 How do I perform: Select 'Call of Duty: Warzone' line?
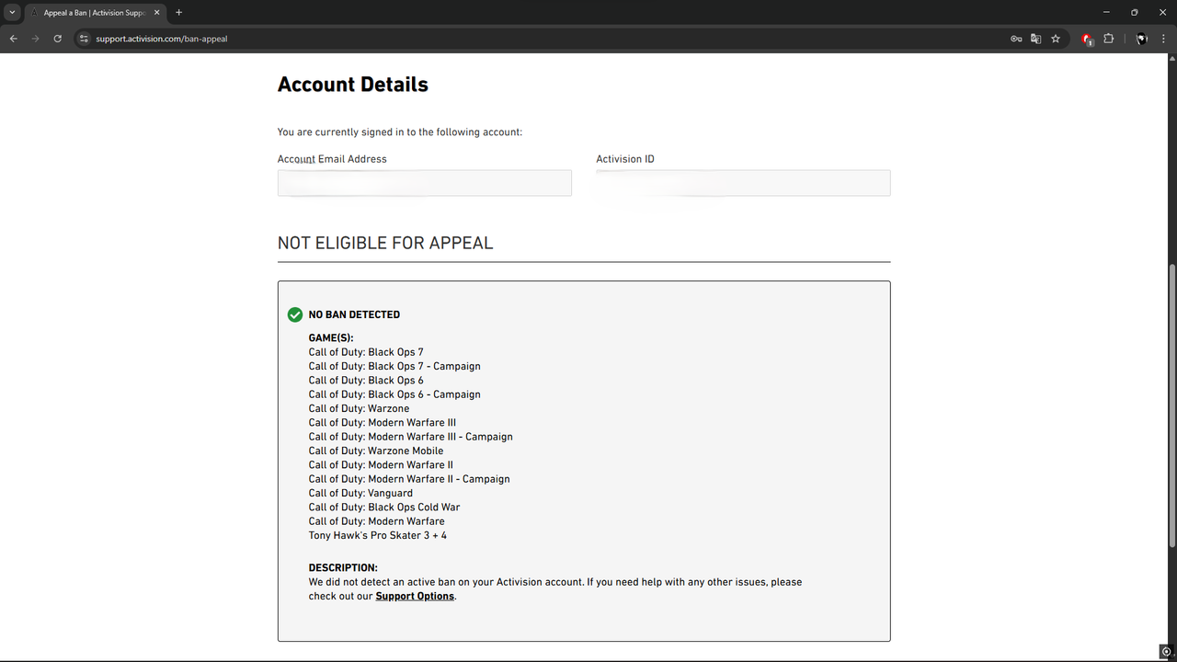[360, 408]
